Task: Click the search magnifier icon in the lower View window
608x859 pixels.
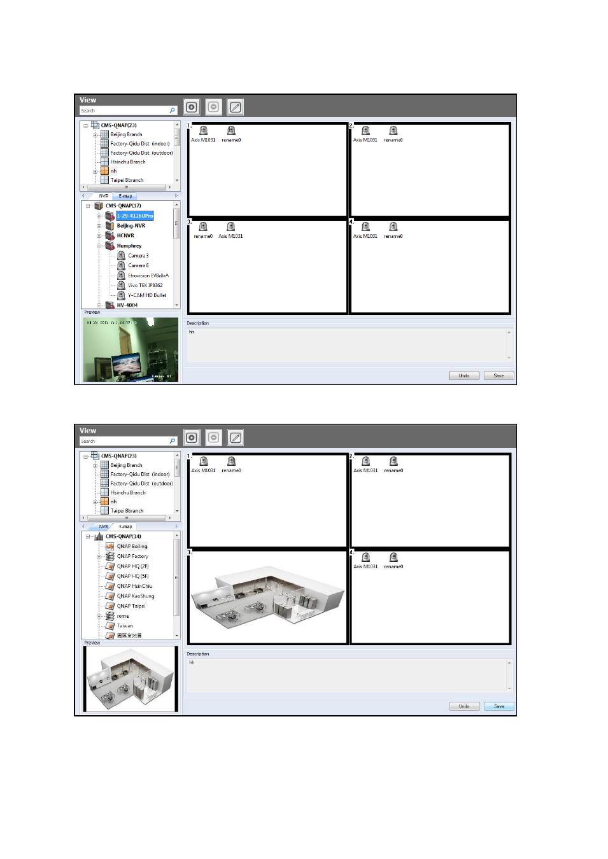Action: tap(172, 441)
